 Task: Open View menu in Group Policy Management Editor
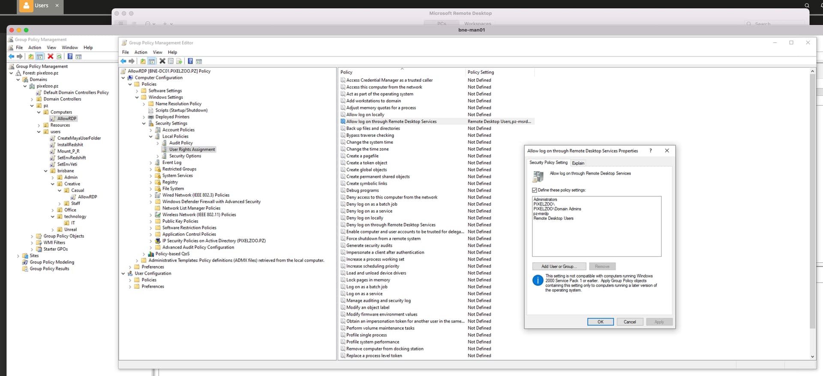click(158, 52)
